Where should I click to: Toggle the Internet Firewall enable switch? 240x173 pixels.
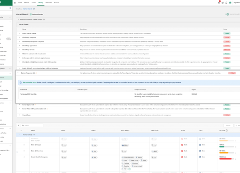227,14
